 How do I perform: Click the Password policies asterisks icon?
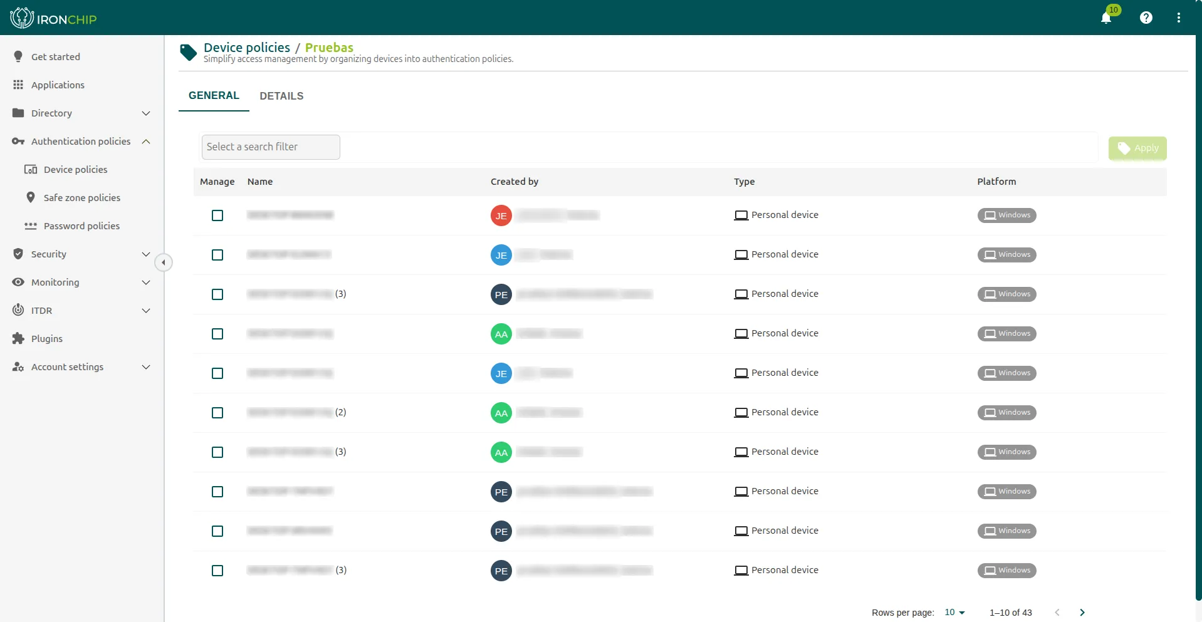(x=31, y=225)
